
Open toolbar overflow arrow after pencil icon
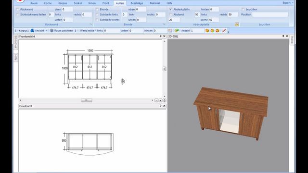(x=228, y=31)
